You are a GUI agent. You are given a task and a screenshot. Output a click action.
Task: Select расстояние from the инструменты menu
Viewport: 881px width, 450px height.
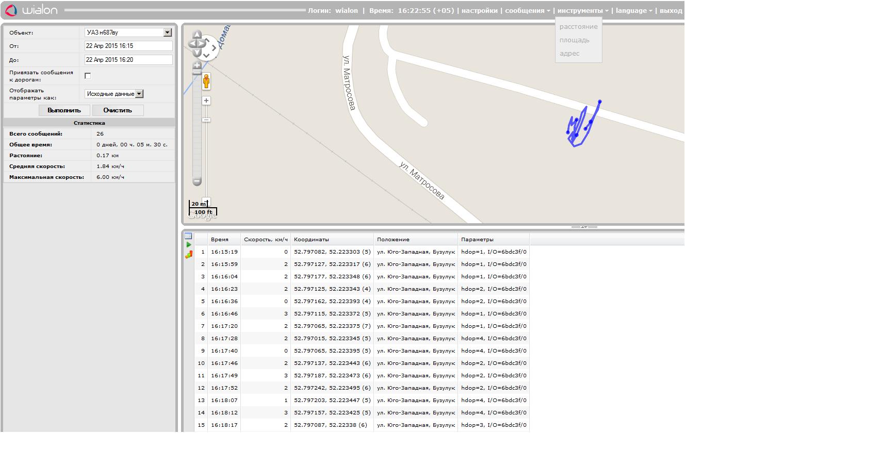(x=578, y=27)
